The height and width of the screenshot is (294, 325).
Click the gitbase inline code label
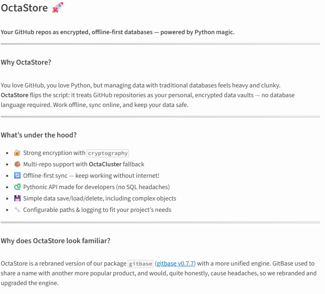140,264
